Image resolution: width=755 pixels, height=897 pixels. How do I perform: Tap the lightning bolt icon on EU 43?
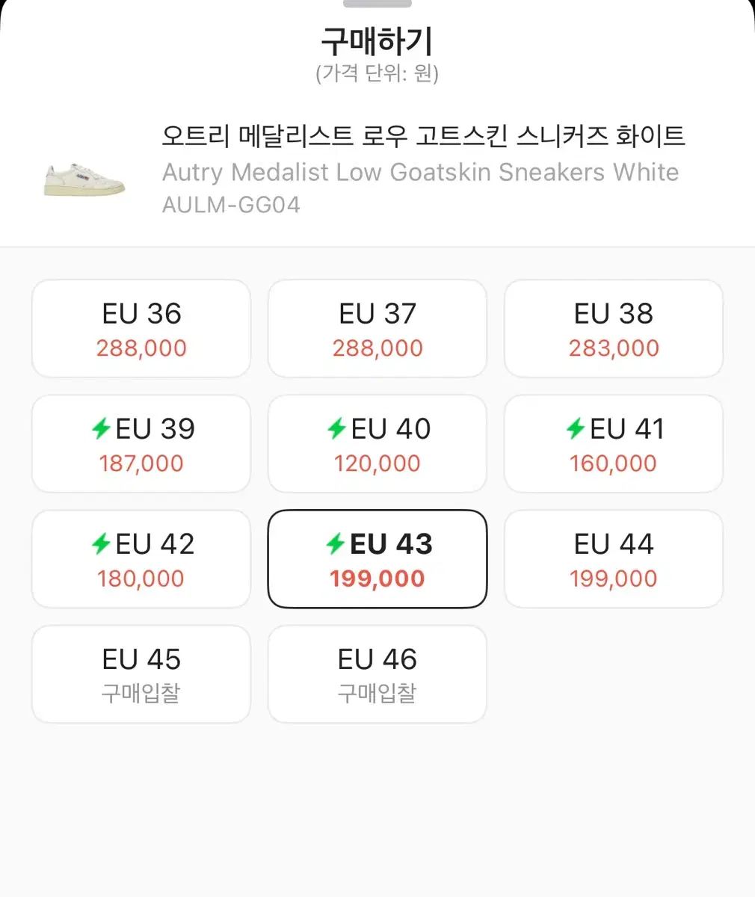[x=336, y=544]
